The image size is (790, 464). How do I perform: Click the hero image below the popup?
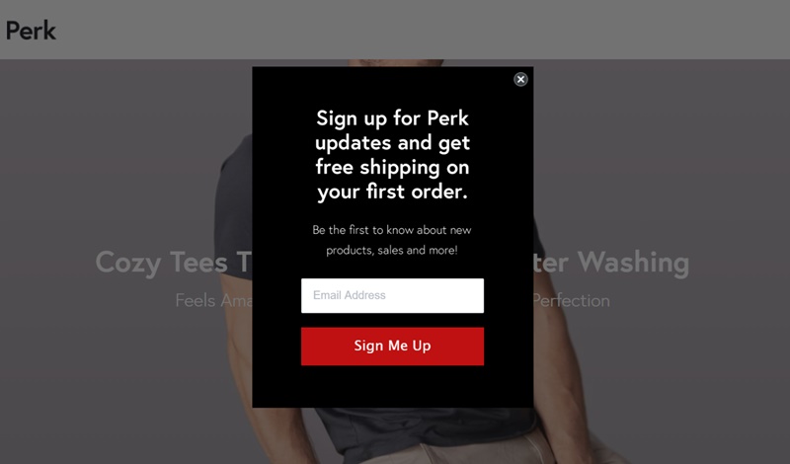392,435
